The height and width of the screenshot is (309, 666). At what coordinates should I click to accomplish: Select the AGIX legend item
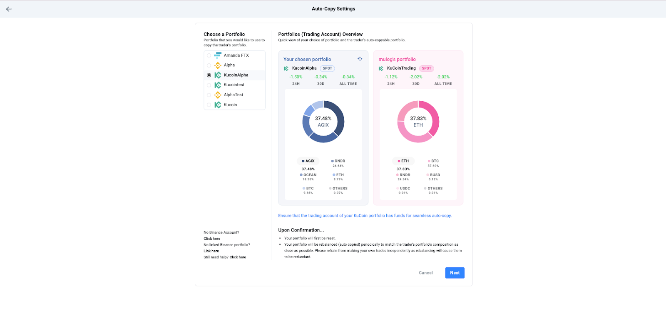(308, 161)
